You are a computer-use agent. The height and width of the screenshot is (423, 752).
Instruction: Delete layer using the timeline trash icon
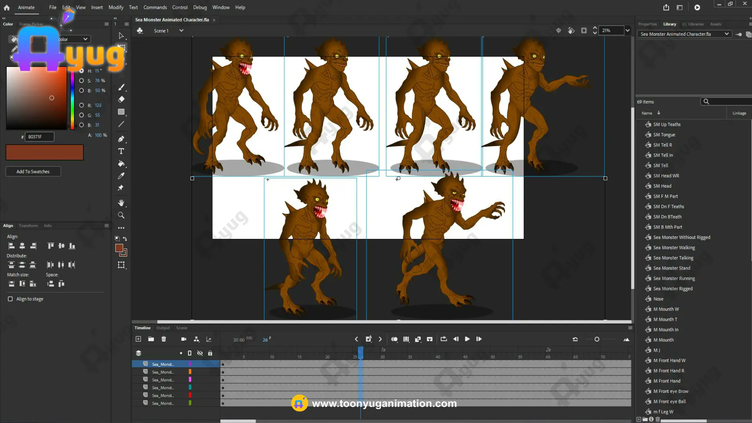tap(164, 339)
